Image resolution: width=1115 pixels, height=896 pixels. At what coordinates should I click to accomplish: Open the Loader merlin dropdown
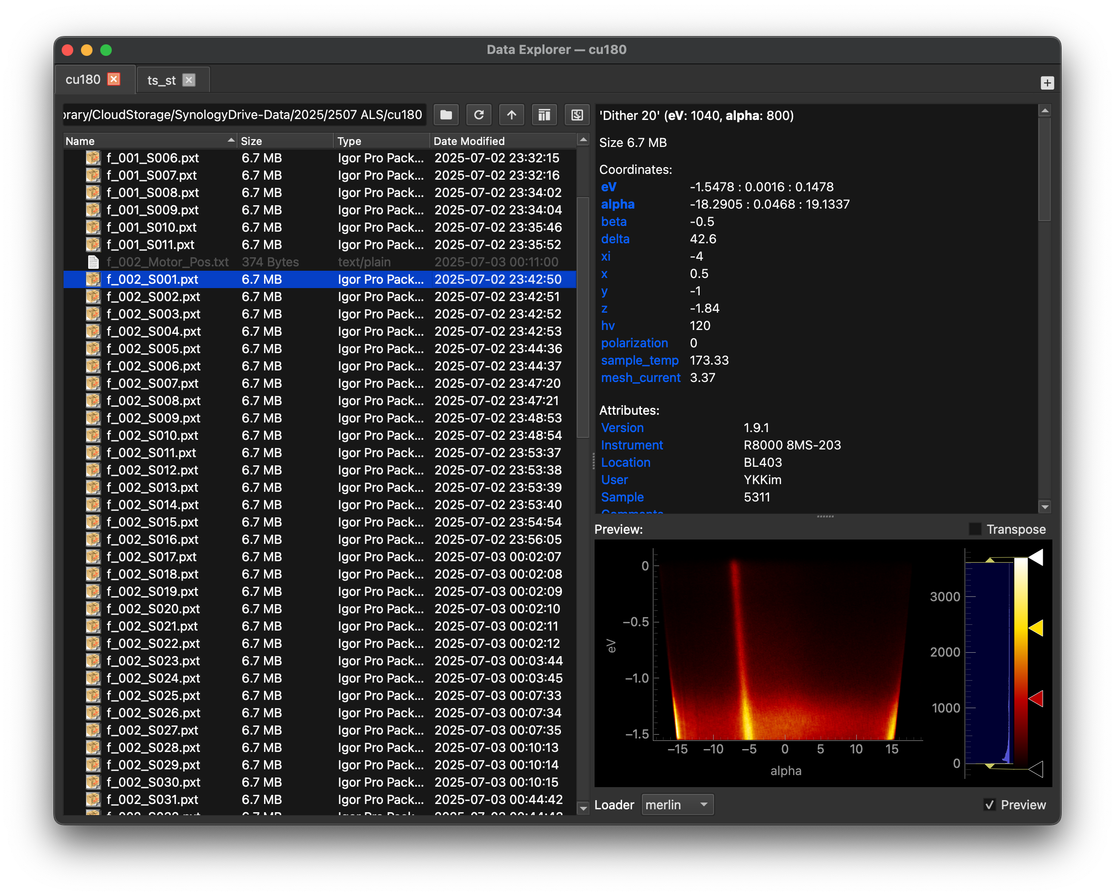(677, 804)
